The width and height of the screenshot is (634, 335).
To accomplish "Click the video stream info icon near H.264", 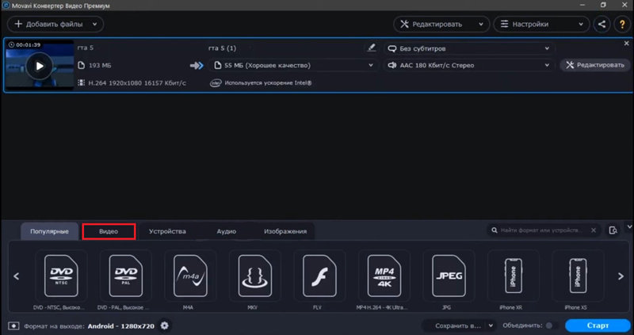I will (x=82, y=83).
